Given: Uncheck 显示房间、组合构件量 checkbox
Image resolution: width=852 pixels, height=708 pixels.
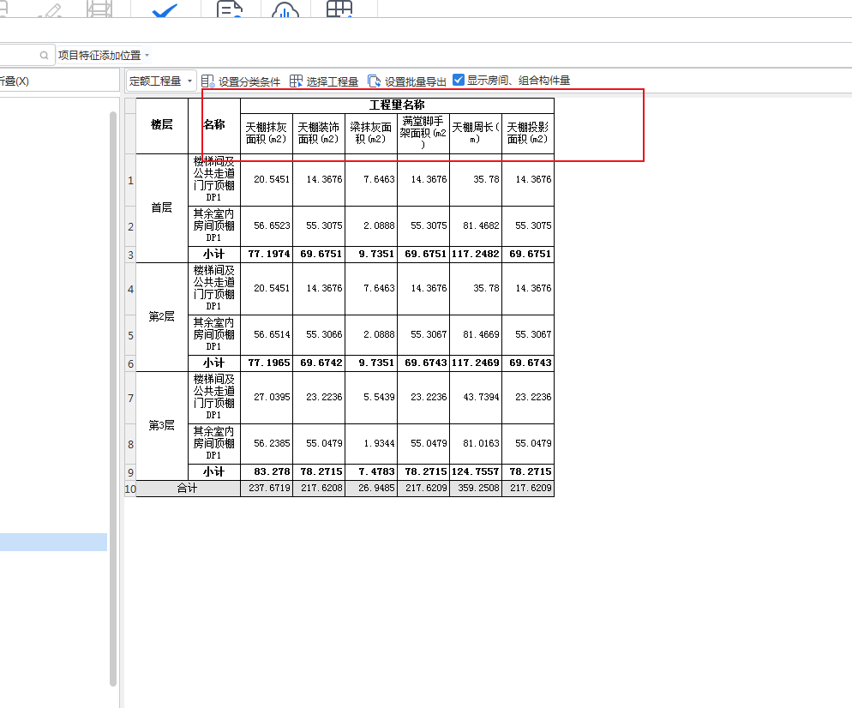Looking at the screenshot, I should pos(459,80).
